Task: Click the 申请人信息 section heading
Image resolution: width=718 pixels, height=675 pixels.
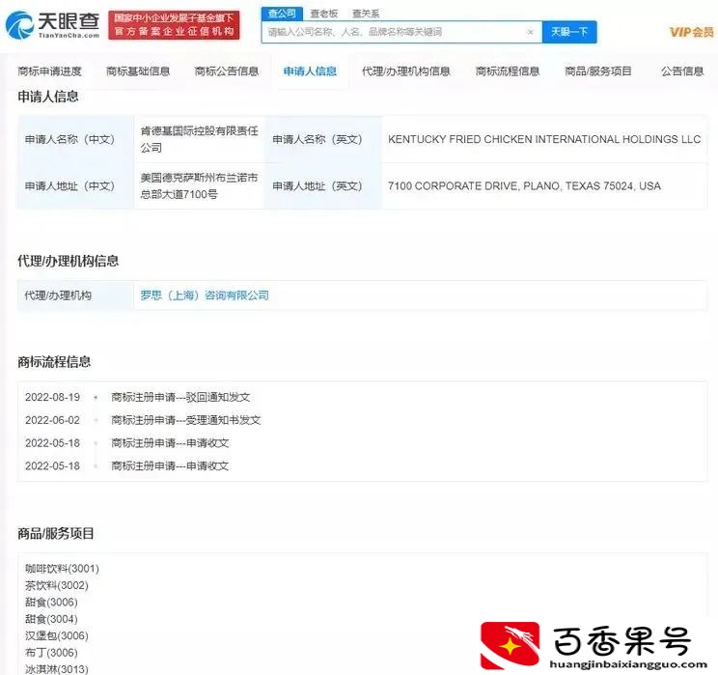Action: tap(48, 97)
